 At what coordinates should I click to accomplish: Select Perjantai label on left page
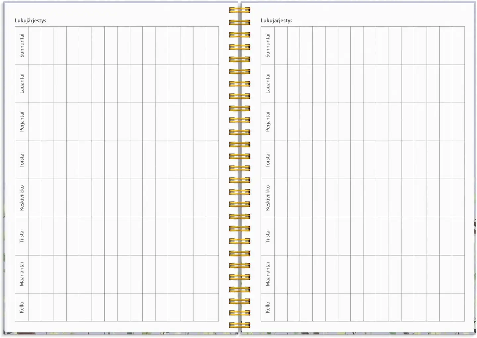[22, 122]
